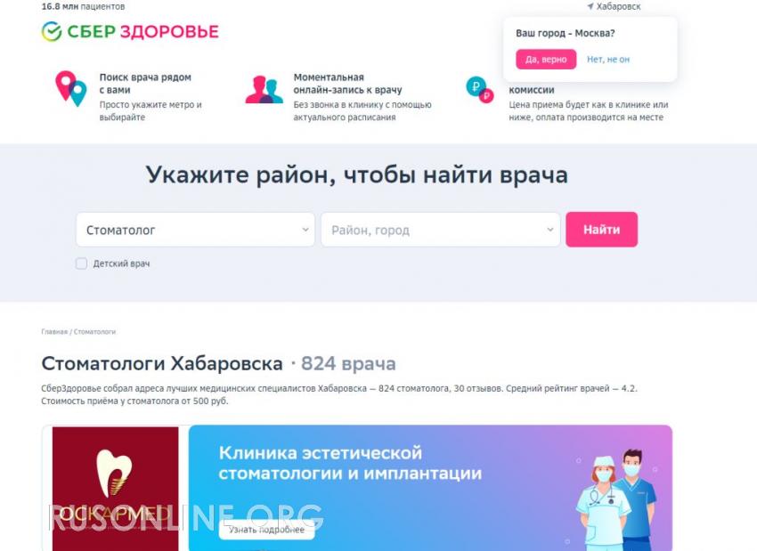Screen dimensions: 757x551
Task: Enable the Детский врач checkbox
Action: tap(82, 263)
